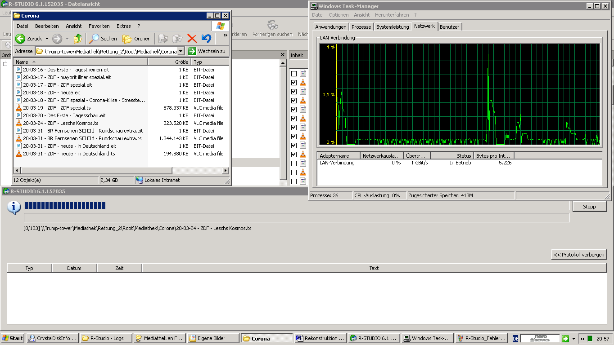Select VLC icon of Rundschau extra.ts
Viewport: 614px width, 345px height.
[19, 138]
